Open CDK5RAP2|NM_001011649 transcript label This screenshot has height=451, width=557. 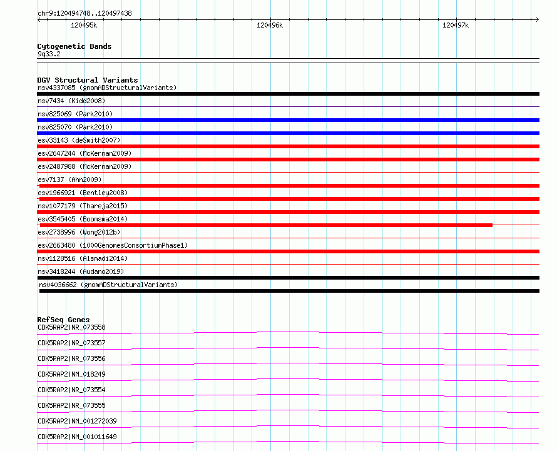click(x=77, y=437)
